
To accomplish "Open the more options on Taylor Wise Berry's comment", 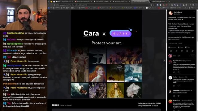I will (194, 61).
